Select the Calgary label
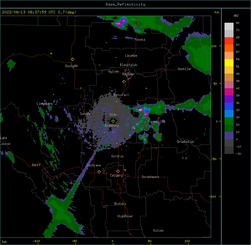Image resolution: width=251 pixels, height=245 pixels. click(116, 175)
